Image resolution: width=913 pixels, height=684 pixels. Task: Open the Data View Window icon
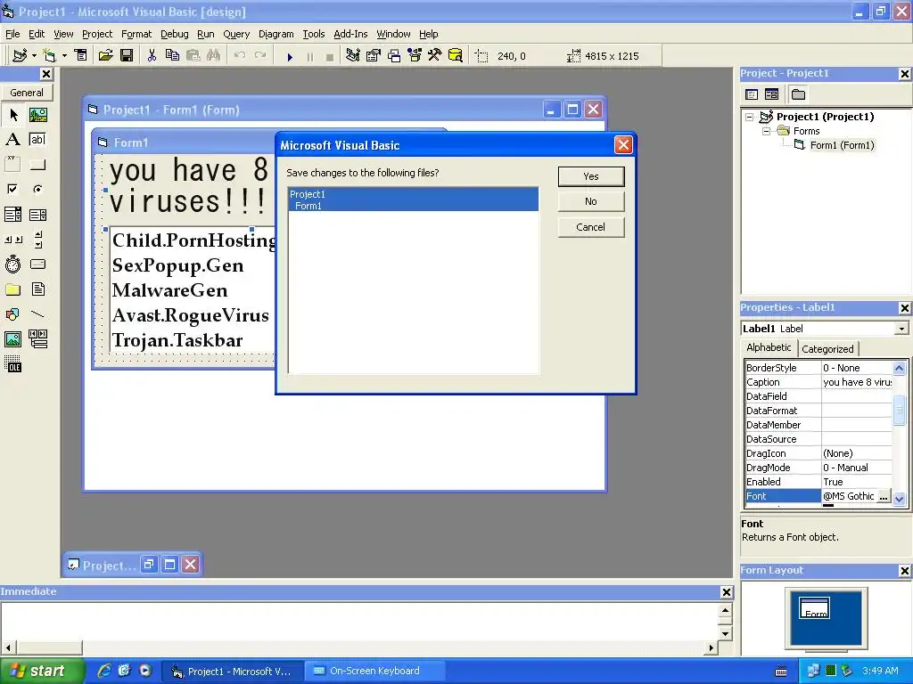coord(456,56)
